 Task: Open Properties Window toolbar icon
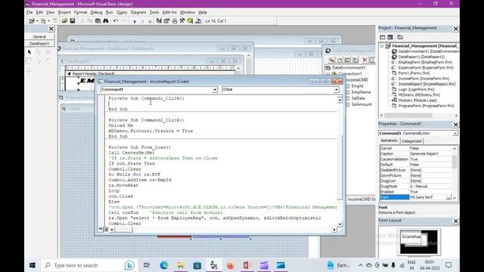(x=166, y=21)
